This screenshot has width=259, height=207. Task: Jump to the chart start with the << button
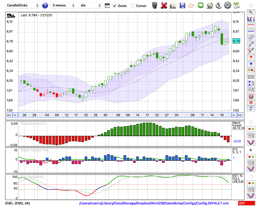(9, 115)
